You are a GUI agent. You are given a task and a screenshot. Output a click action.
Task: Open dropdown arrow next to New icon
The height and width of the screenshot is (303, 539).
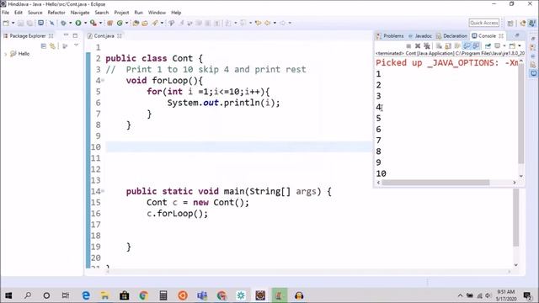pos(13,23)
